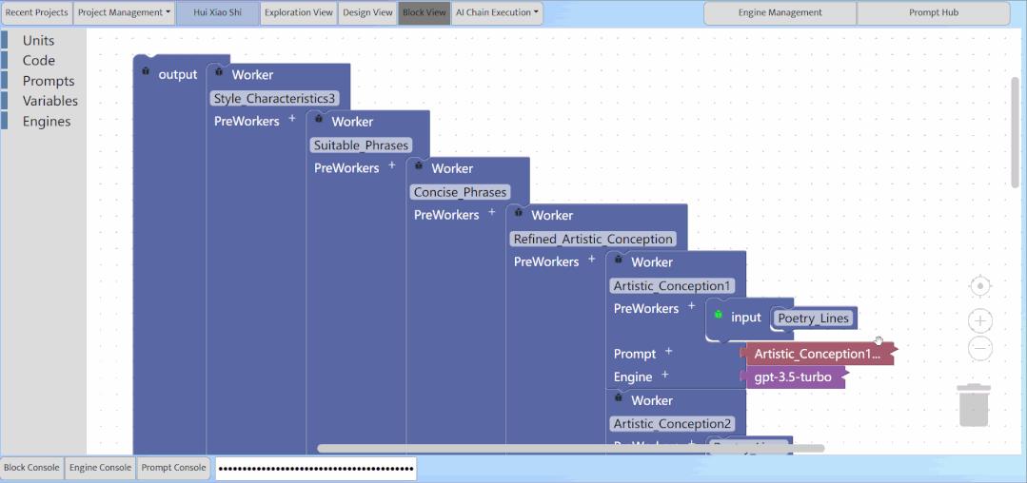Screen dimensions: 1027x483
Task: Open the Project Management dropdown
Action: coord(125,13)
